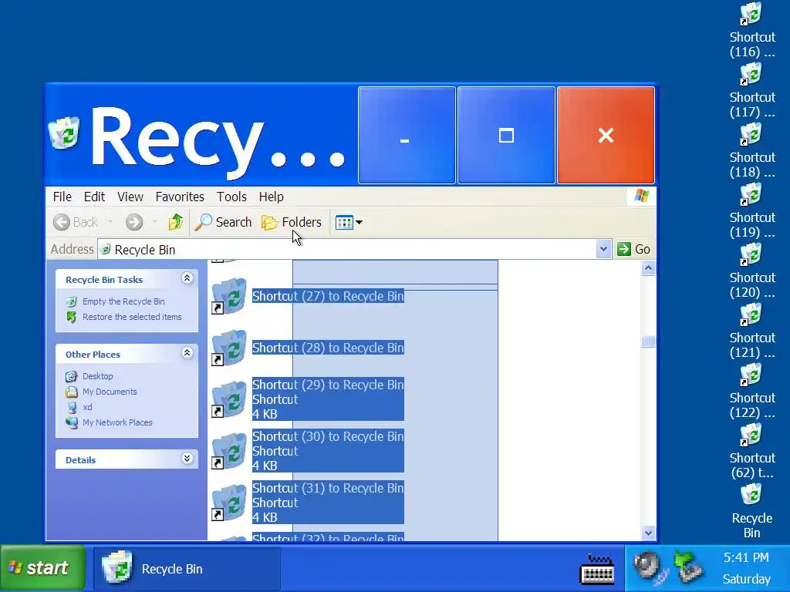The width and height of the screenshot is (790, 592).
Task: Go up one folder level
Action: click(x=175, y=222)
